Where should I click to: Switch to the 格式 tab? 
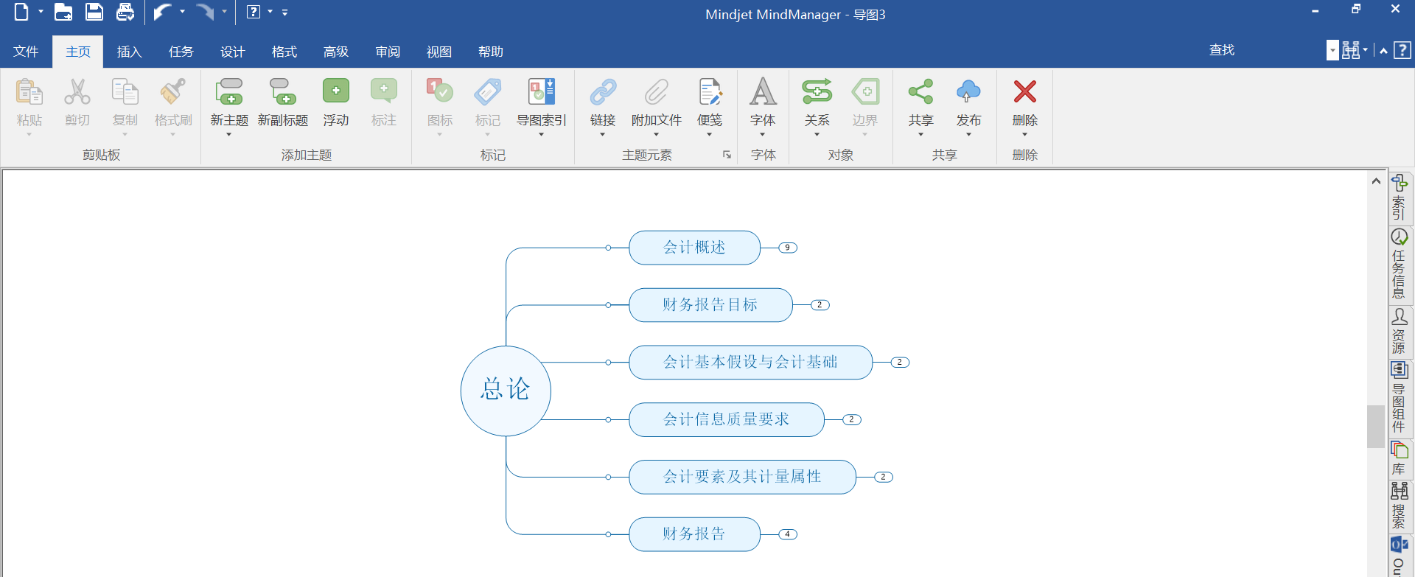284,52
